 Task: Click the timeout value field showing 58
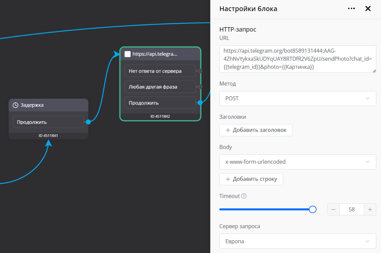[x=351, y=209]
